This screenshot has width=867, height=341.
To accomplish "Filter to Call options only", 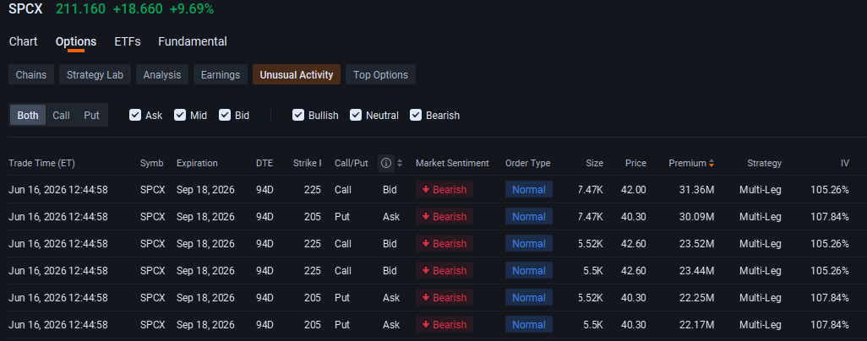I will pos(62,115).
